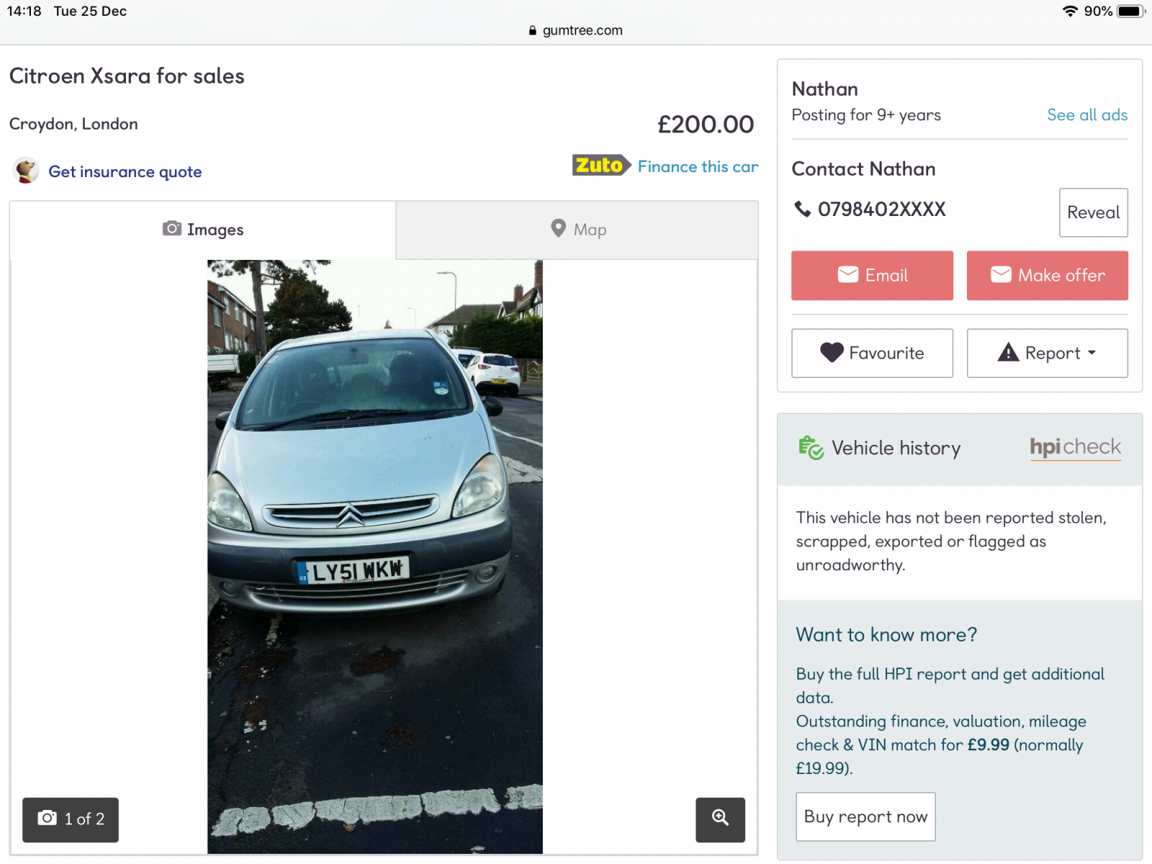Viewport: 1152px width, 864px height.
Task: Add listing to favourites with heart button
Action: point(872,353)
